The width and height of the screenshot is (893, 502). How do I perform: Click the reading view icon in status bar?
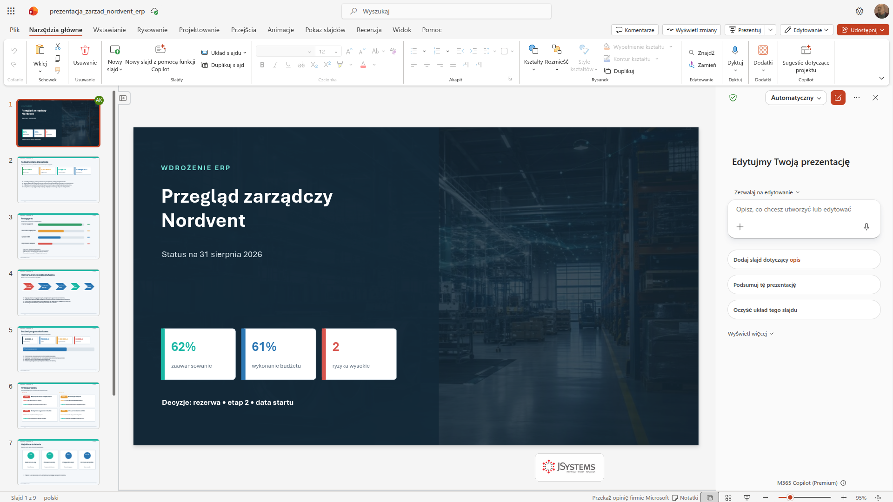click(747, 497)
